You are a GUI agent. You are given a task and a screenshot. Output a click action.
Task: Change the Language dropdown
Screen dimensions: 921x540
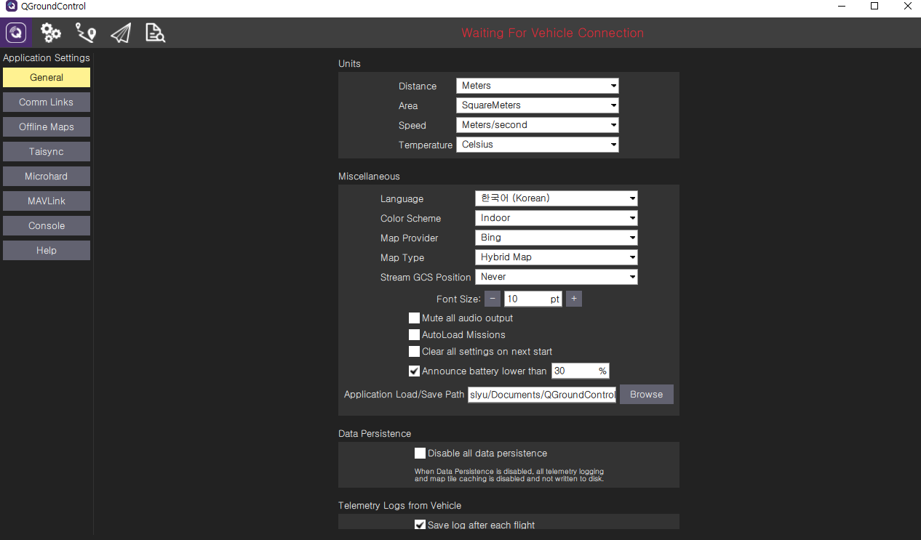(x=556, y=198)
